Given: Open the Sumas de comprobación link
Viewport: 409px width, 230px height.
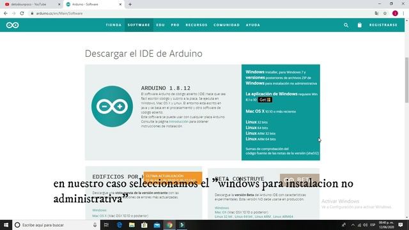Looking at the screenshot, I should pyautogui.click(x=267, y=149).
